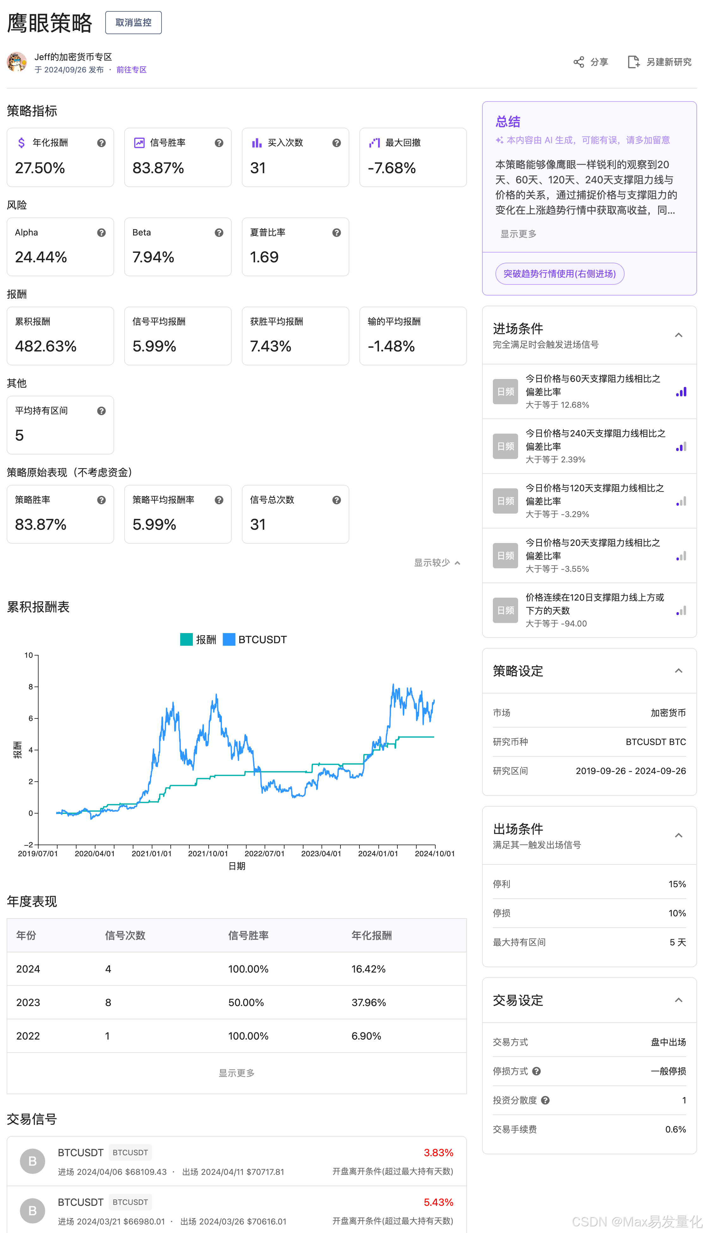This screenshot has width=704, height=1233.
Task: Click 显示更多 under yearly performance table
Action: [x=236, y=1073]
